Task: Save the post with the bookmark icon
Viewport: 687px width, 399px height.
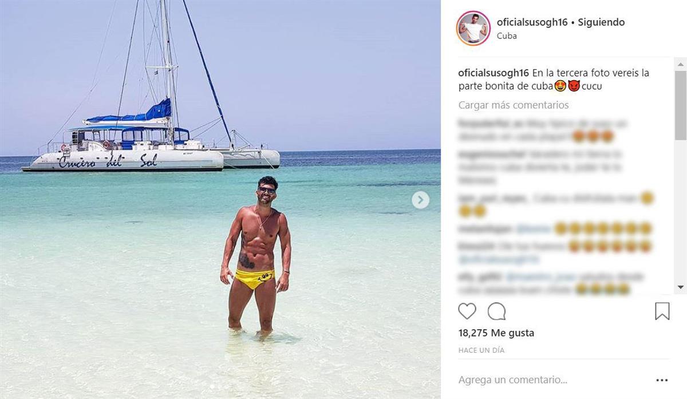Action: [x=662, y=311]
